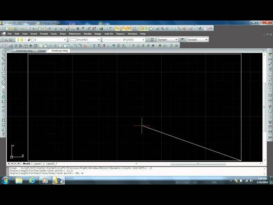Switch to the Sample drawing tab
Viewport: 273px width, 205px height.
click(42, 51)
